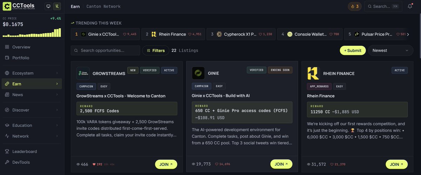Click the DevTools wrench icon
Viewport: 421px width, 175px height.
pos(7,162)
